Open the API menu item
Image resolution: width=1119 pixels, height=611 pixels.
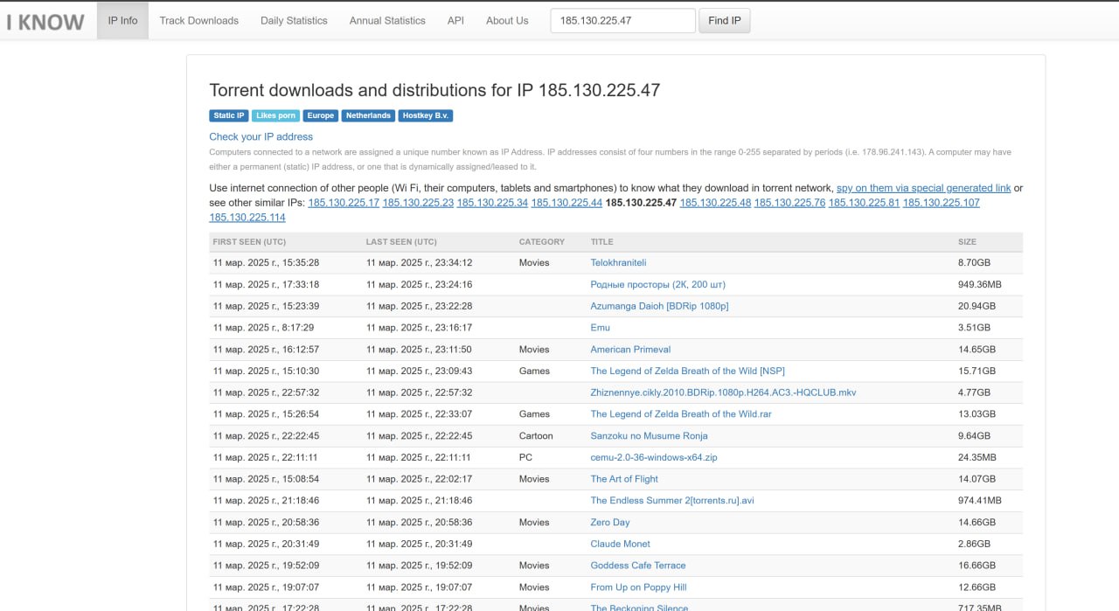(x=455, y=21)
